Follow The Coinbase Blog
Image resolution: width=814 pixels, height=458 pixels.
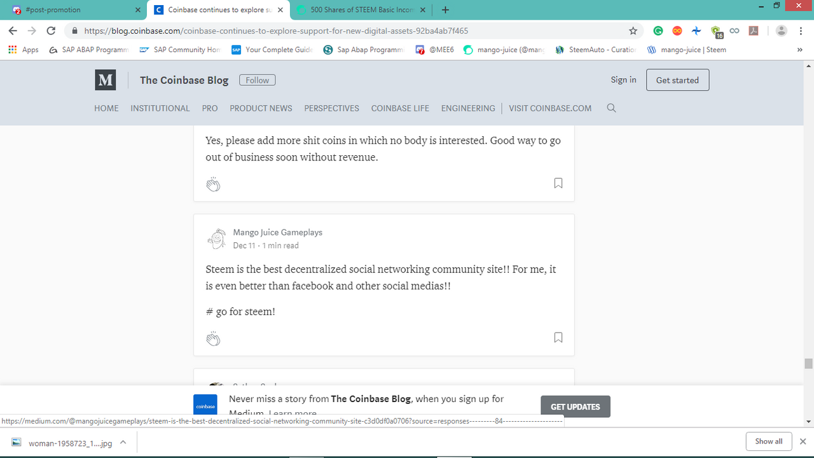[258, 80]
